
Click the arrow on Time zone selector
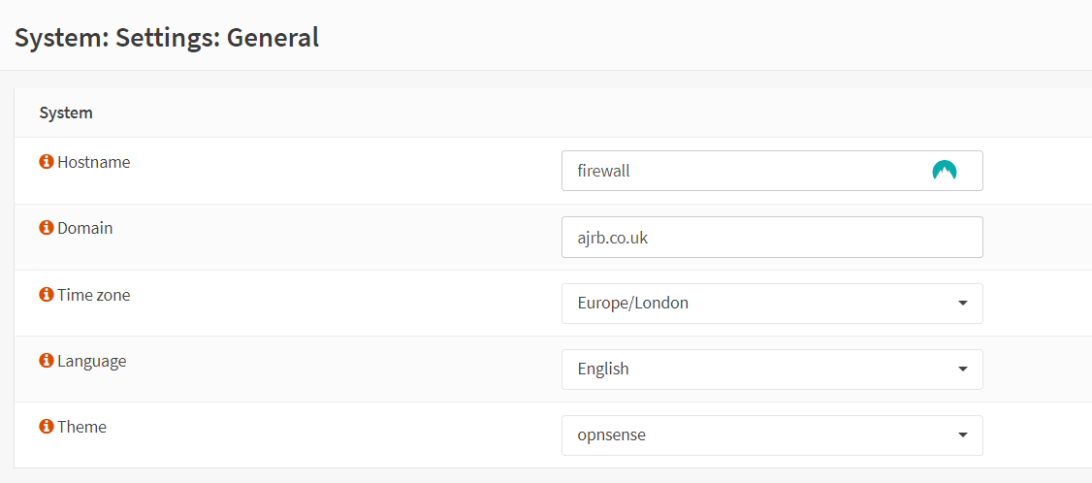[963, 304]
